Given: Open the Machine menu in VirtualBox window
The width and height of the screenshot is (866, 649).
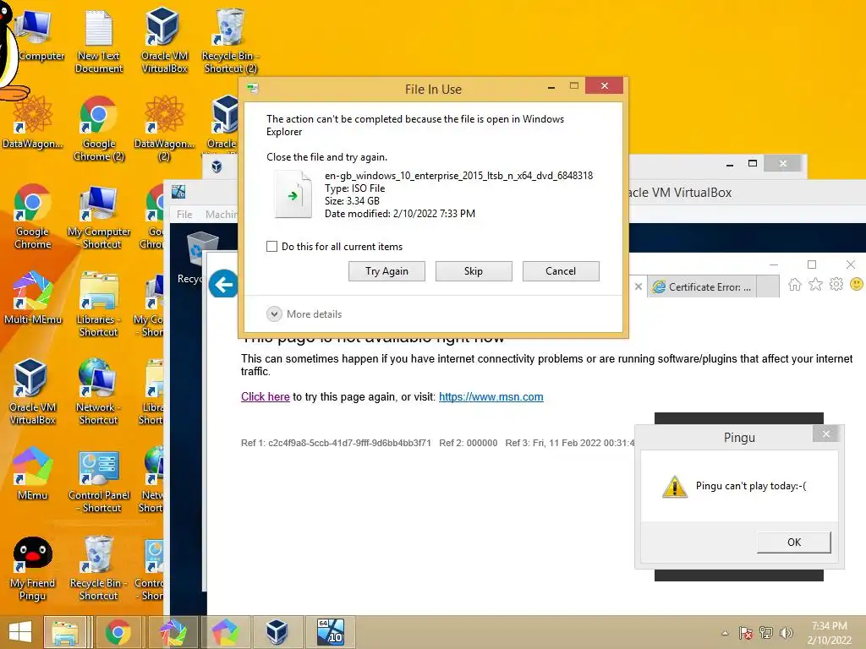Looking at the screenshot, I should click(x=221, y=215).
